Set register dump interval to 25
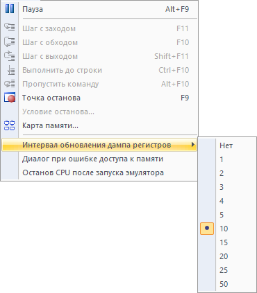This screenshot has height=293, width=257. pos(227,270)
